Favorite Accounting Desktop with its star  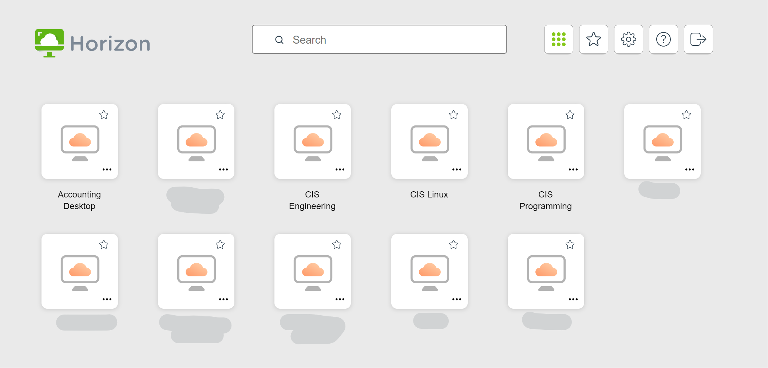coord(104,115)
